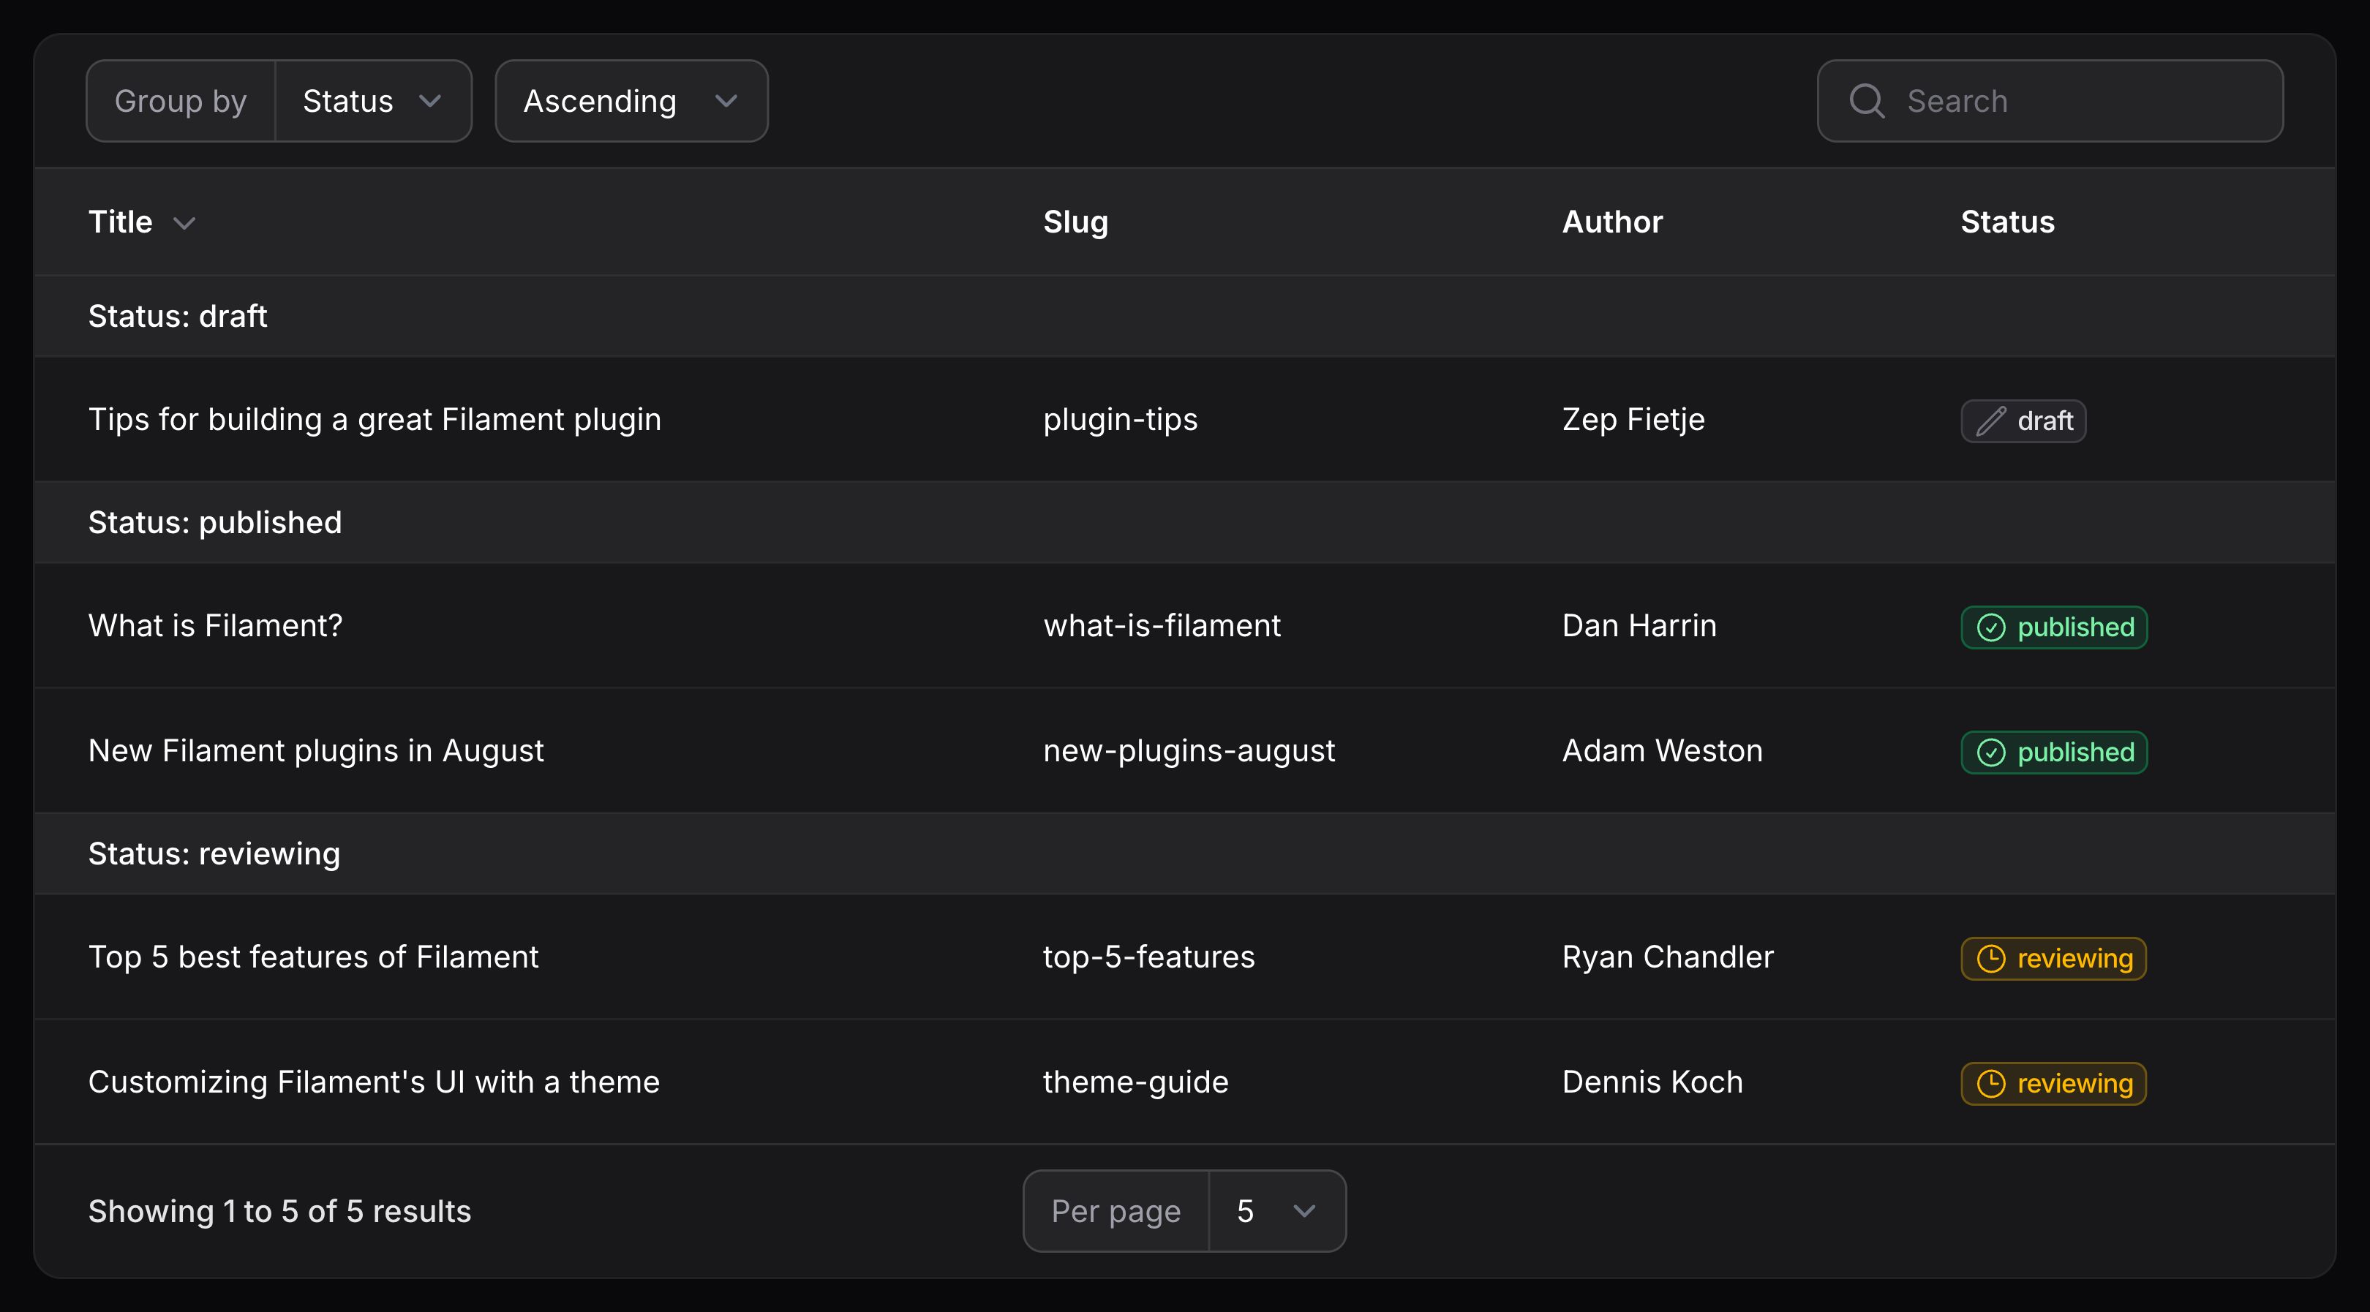Click published label in Dan Harrin row

click(2076, 627)
